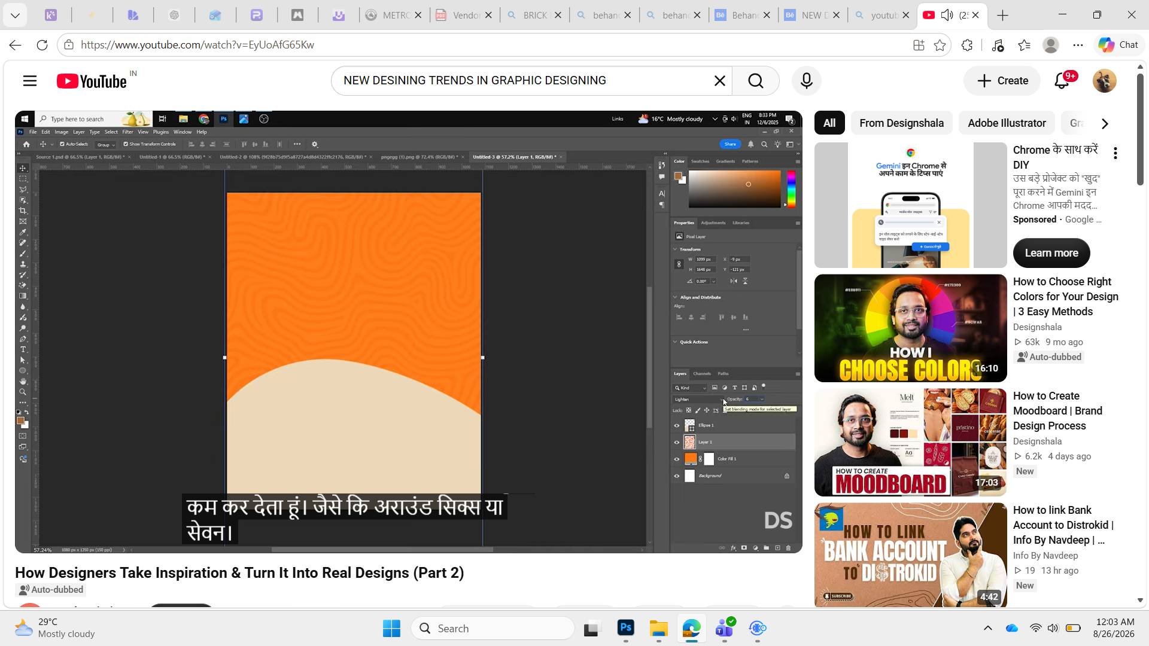Show more filter chips with right arrow
Viewport: 1149px width, 646px height.
click(1105, 123)
